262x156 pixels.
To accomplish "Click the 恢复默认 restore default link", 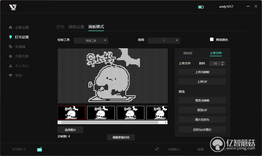I will tap(174, 149).
